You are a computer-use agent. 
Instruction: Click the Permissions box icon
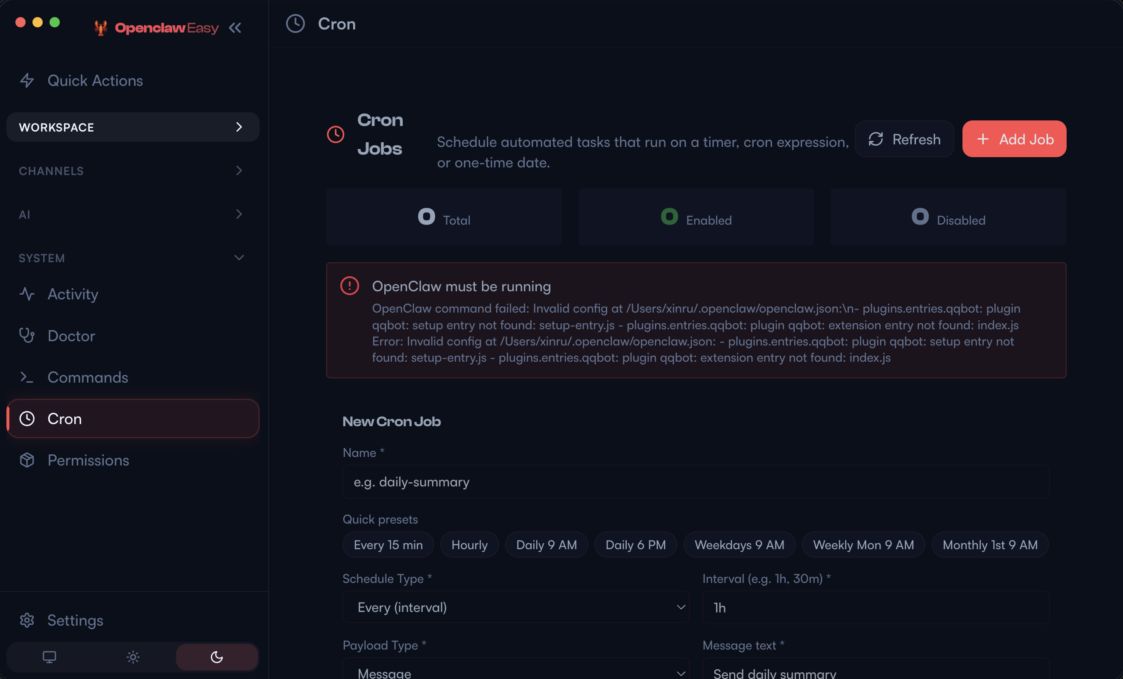[27, 460]
